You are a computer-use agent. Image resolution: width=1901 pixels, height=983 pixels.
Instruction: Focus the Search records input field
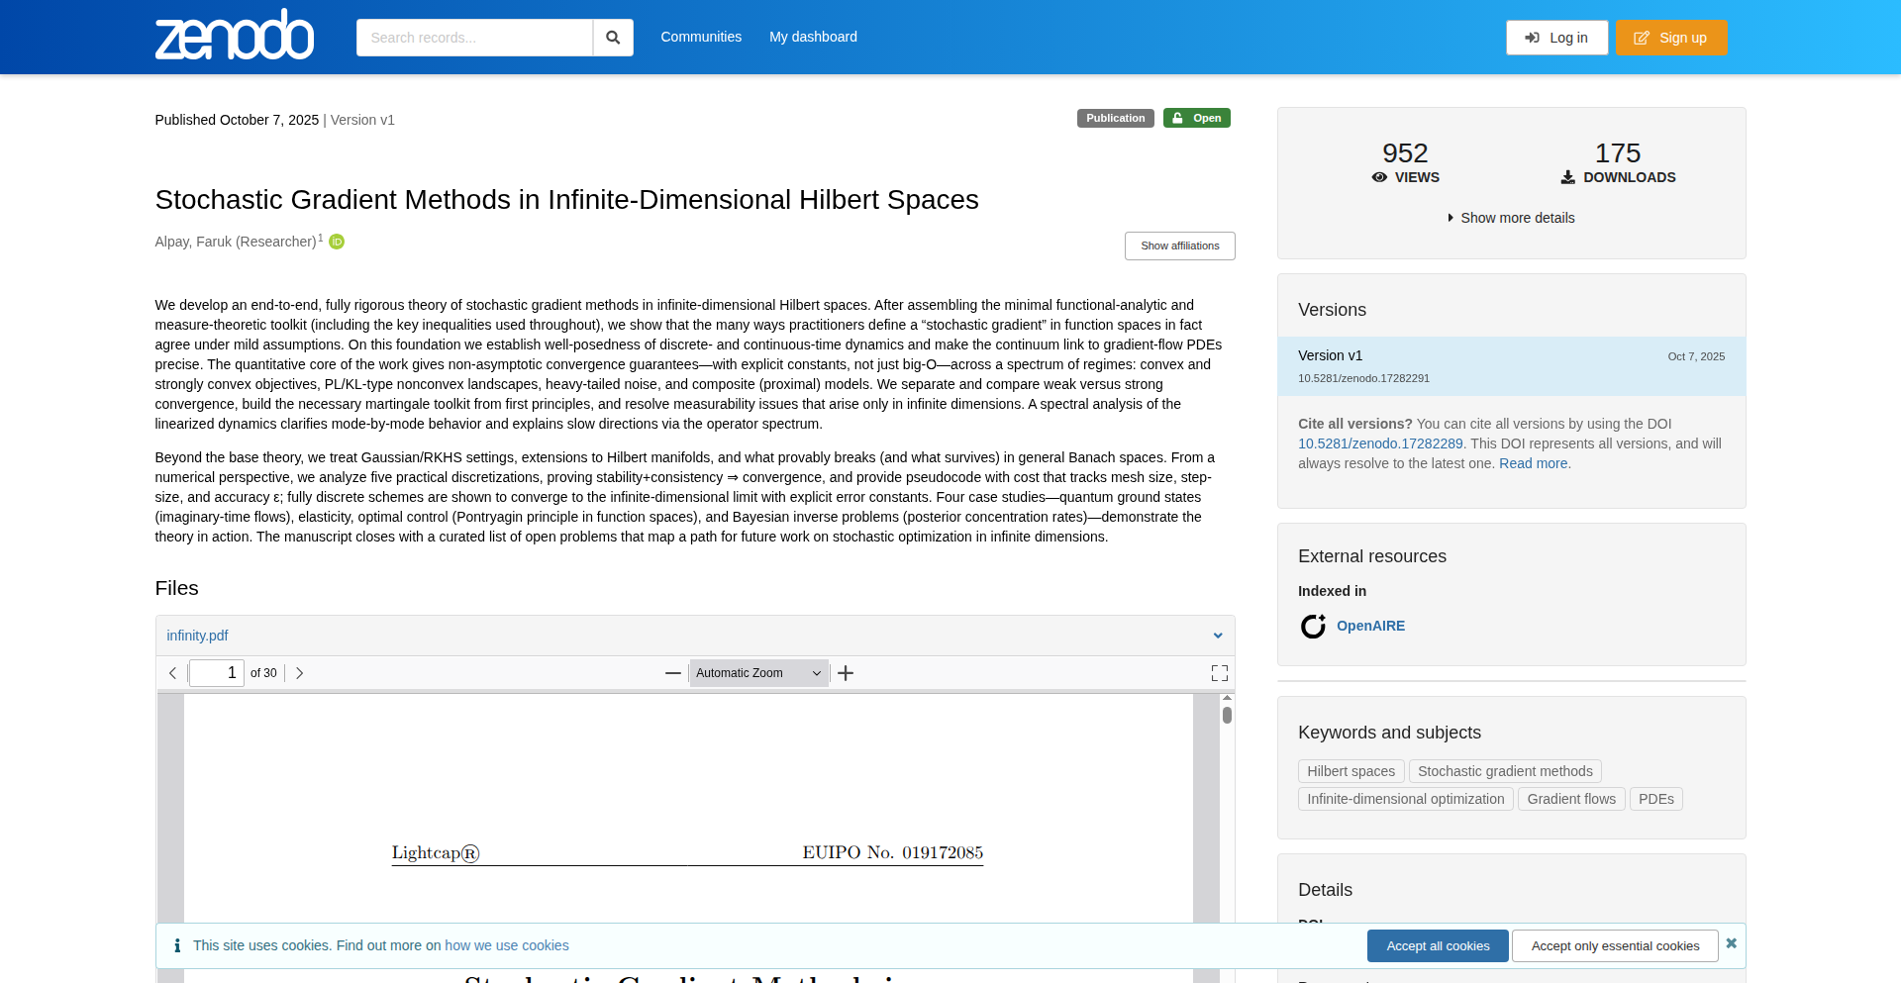coord(475,38)
